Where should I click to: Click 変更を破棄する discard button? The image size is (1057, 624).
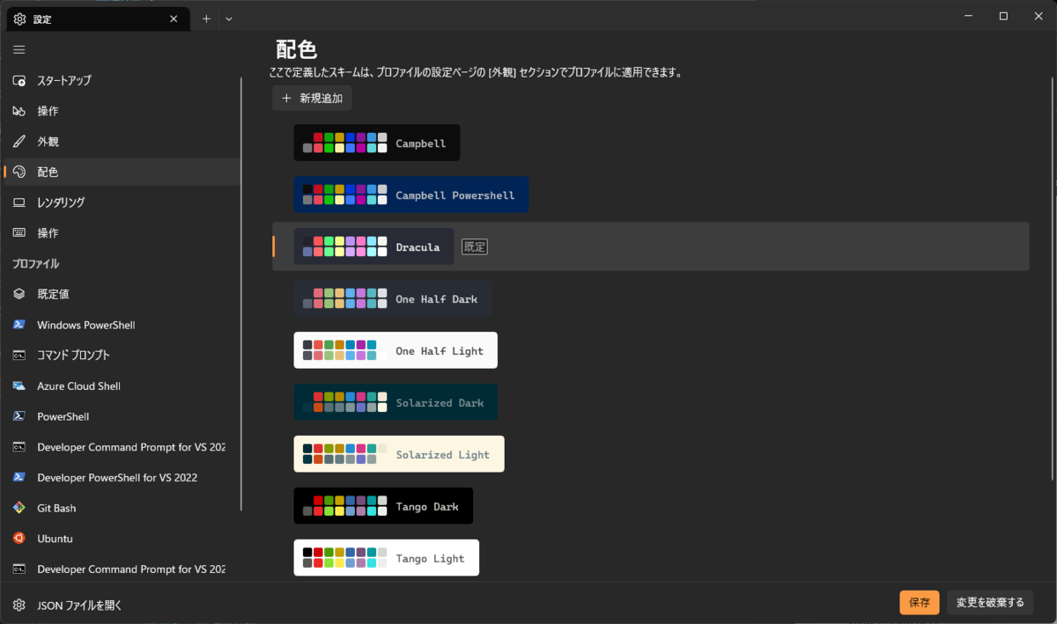pos(990,603)
